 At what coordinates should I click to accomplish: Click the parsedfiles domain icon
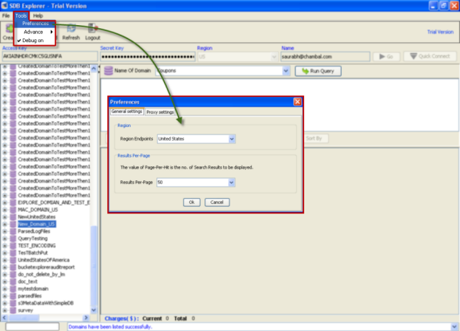point(13,296)
